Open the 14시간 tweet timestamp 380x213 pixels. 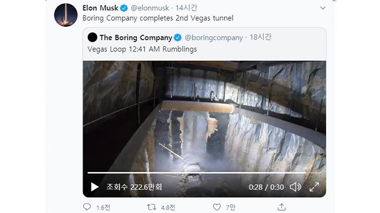(186, 8)
